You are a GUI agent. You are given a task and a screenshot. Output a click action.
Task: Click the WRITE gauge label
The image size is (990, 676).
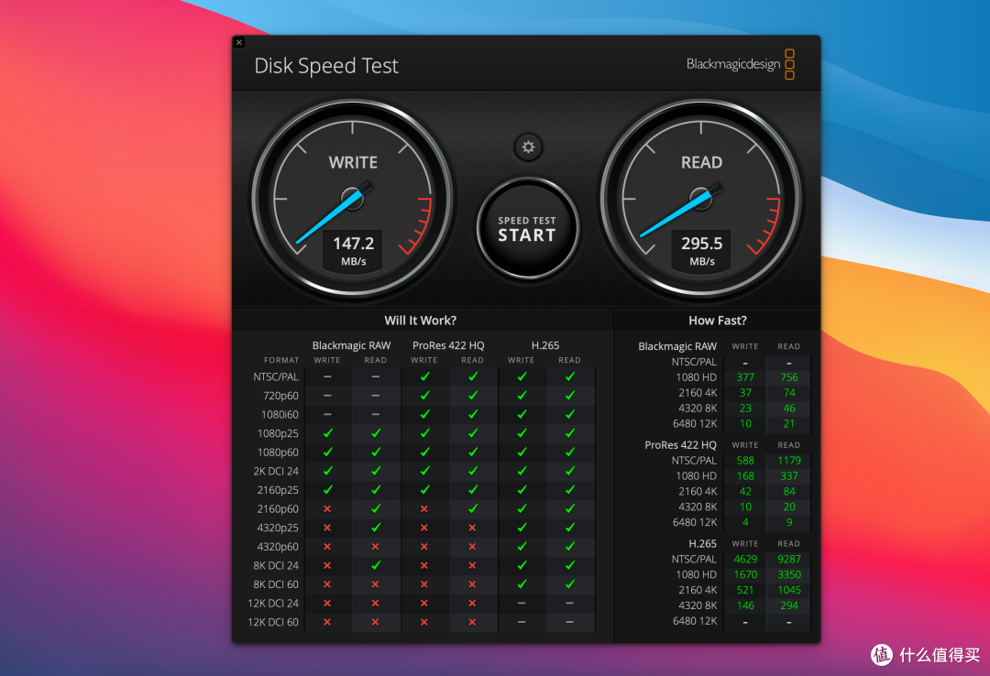pos(353,162)
